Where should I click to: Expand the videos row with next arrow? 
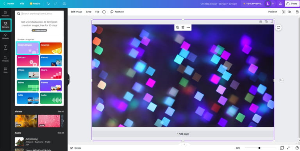click(63, 121)
